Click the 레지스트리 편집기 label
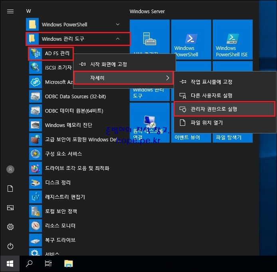 click(65, 197)
